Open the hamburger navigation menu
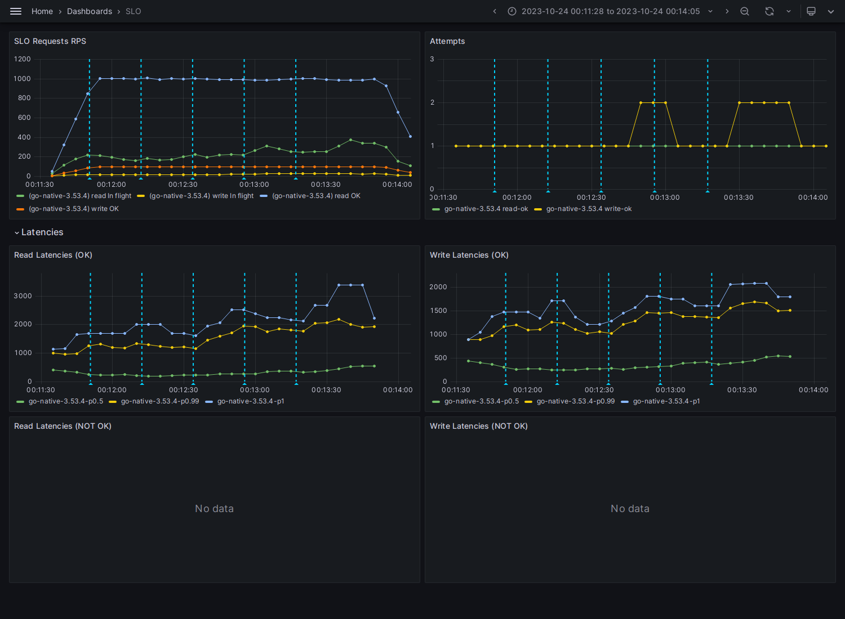845x619 pixels. pyautogui.click(x=16, y=11)
